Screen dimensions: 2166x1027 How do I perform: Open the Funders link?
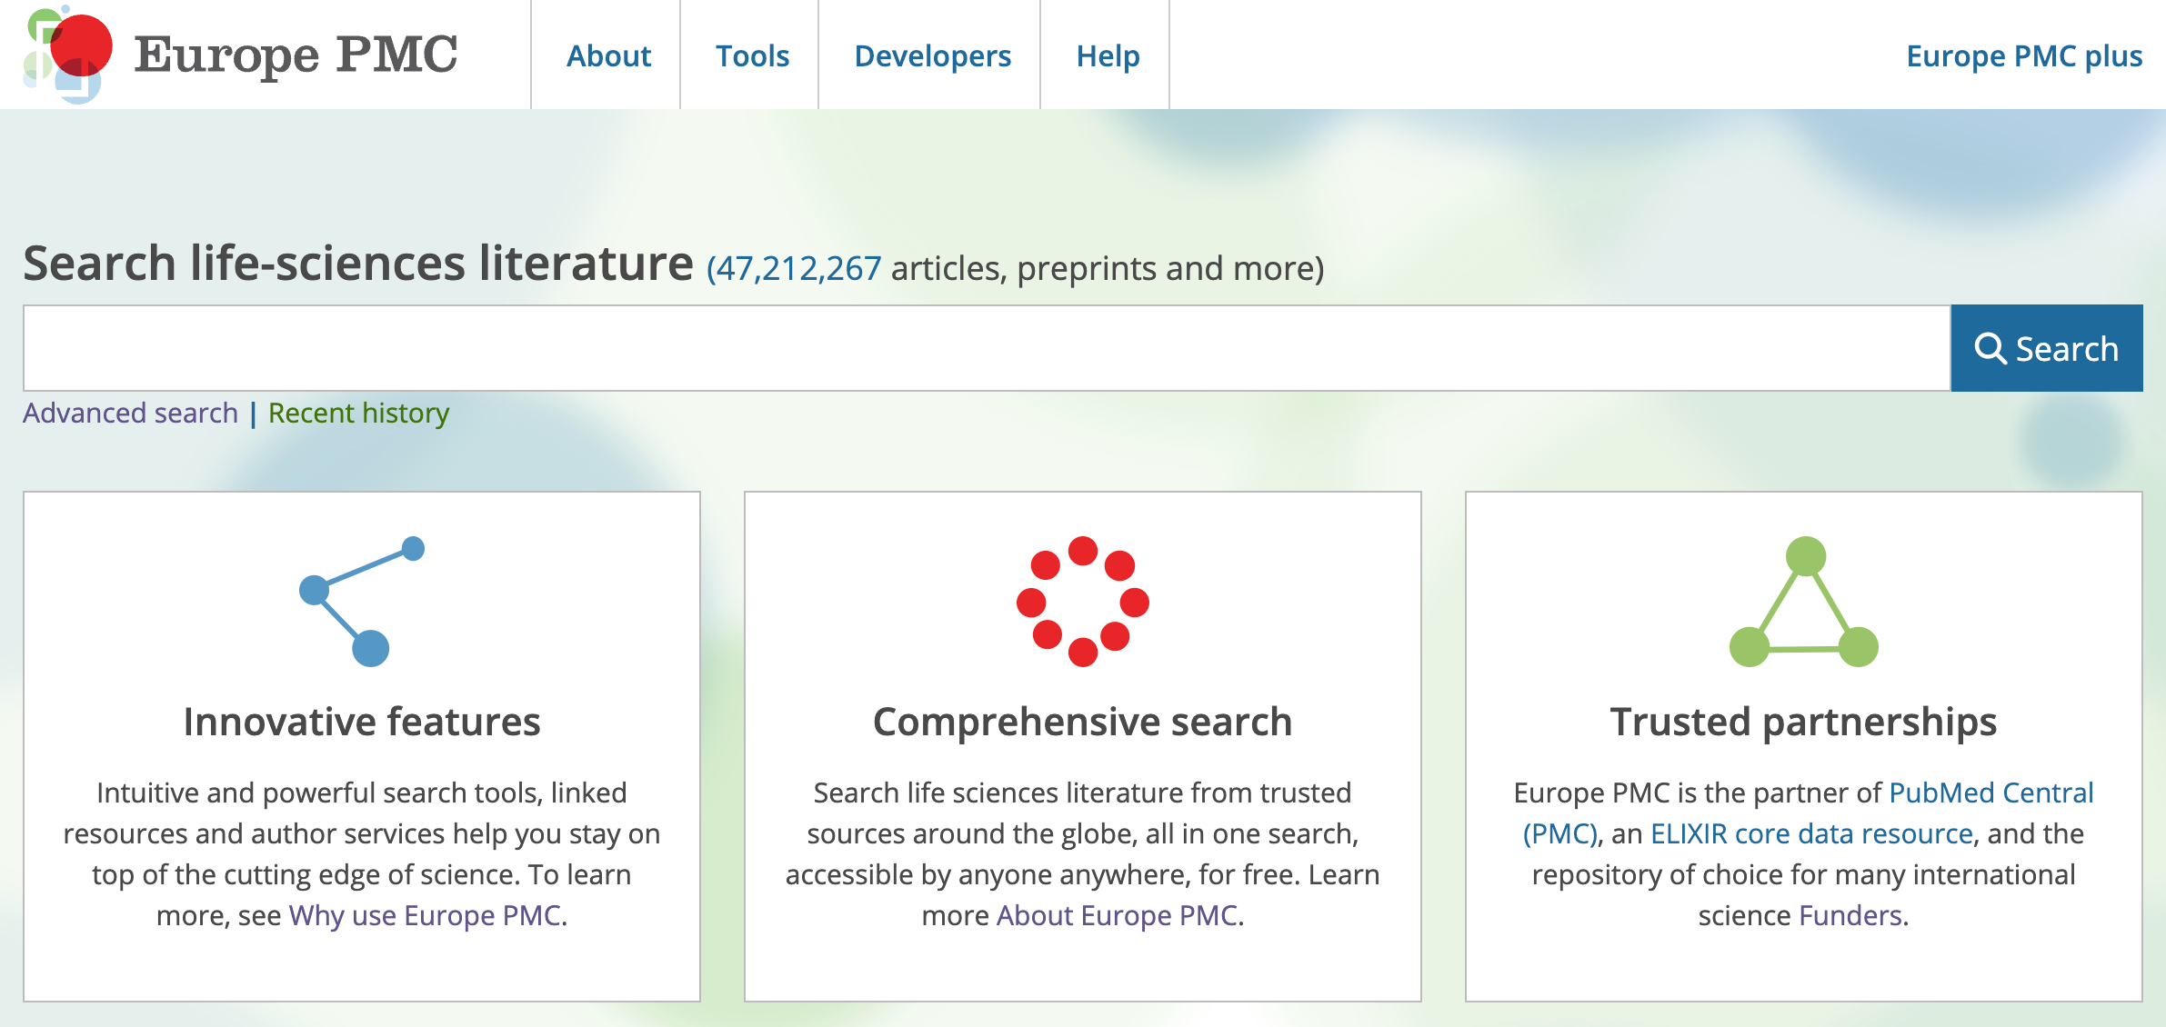pyautogui.click(x=1850, y=915)
